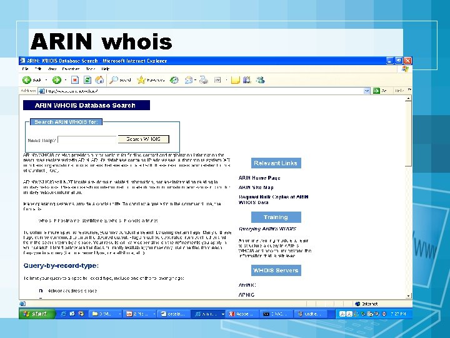Screen dimensions: 450x338
Task: Click the taskbar clock
Action: pyautogui.click(x=399, y=314)
